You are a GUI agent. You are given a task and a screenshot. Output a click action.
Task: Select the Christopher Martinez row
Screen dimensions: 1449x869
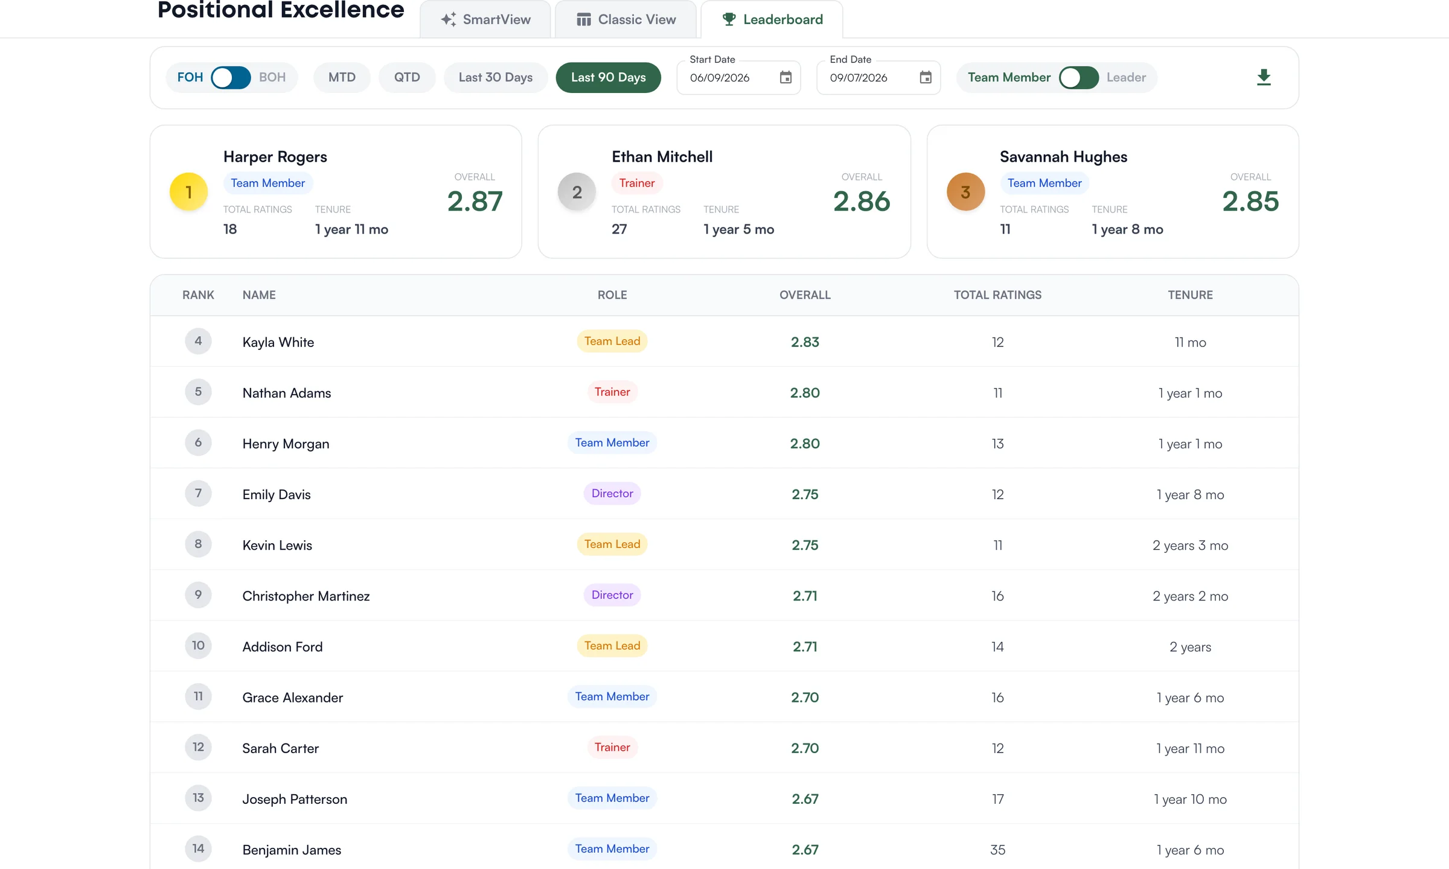(724, 595)
